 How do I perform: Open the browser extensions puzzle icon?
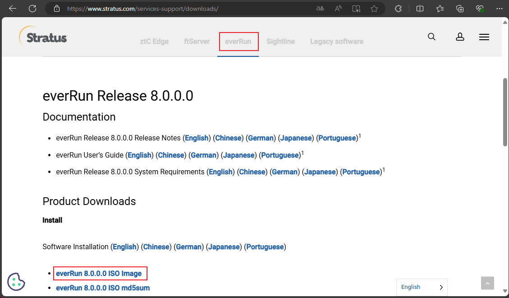(x=398, y=9)
